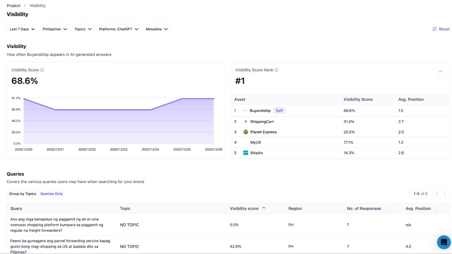This screenshot has width=452, height=254.
Task: Click the 42.9% query visibility score
Action: [235, 247]
